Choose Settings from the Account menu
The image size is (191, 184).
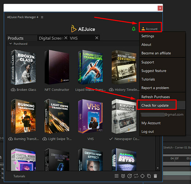tap(162, 36)
